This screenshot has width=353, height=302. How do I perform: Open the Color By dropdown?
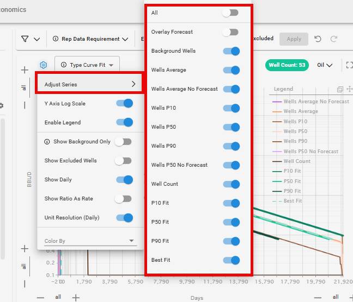click(90, 241)
